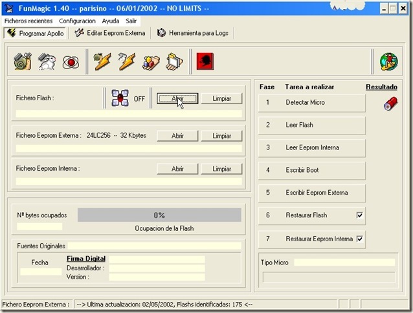Click the globe surfer icon
This screenshot has height=313, width=413.
pos(389,61)
